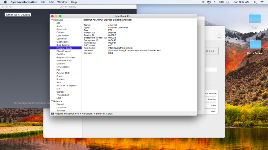This screenshot has width=268, height=150.
Task: Select Bluetooth in the sidebar
Action: tap(61, 29)
